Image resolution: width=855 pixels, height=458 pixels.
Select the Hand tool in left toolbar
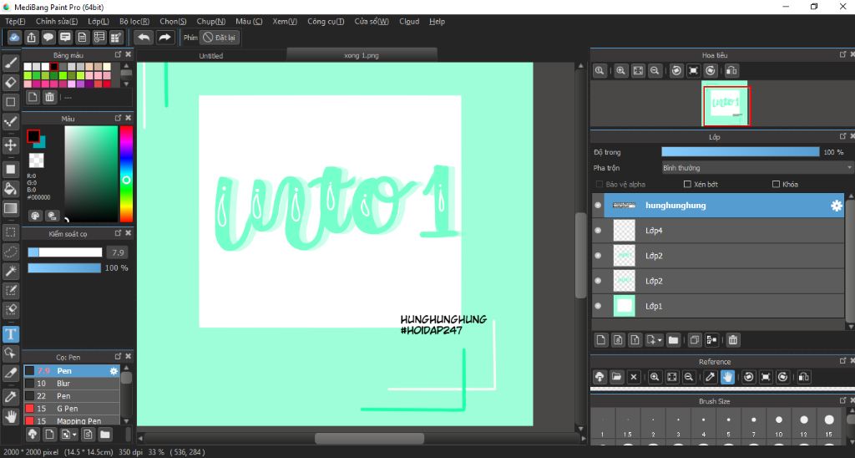click(x=10, y=417)
